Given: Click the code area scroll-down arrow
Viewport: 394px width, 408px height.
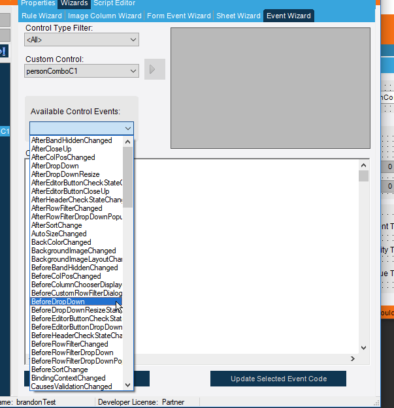Looking at the screenshot, I should click(363, 348).
